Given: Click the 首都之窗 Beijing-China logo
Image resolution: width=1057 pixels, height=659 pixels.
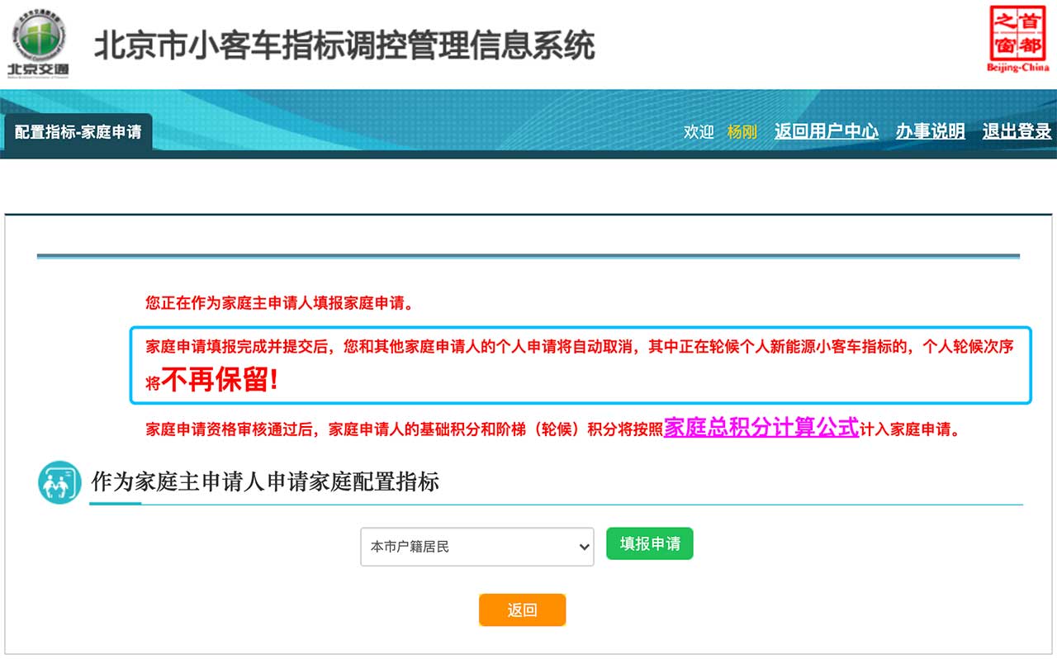Looking at the screenshot, I should [1017, 39].
